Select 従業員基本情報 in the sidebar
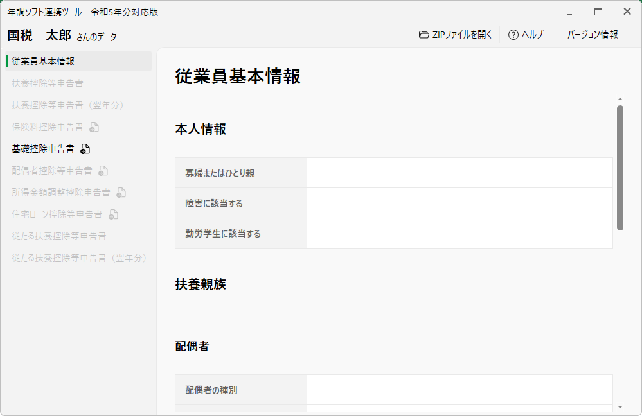 pyautogui.click(x=43, y=62)
